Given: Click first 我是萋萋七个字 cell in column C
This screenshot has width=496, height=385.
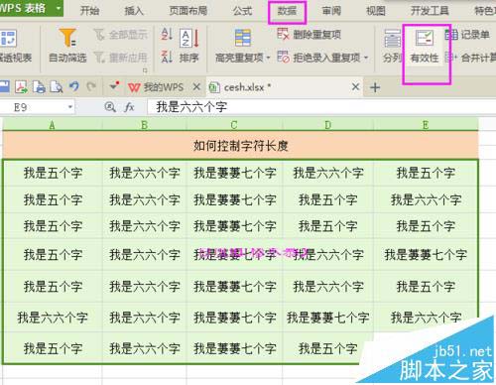Looking at the screenshot, I should tap(234, 173).
